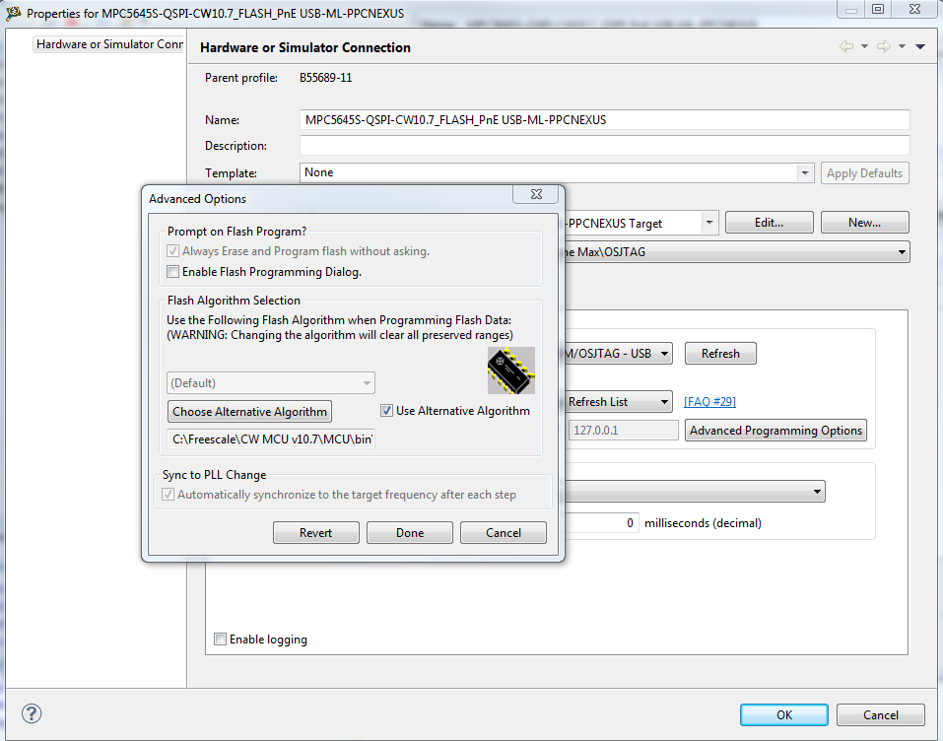
Task: Click the milliseconds delay input field
Action: click(x=601, y=522)
